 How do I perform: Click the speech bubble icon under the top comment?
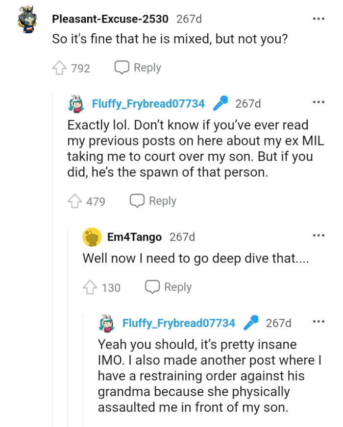coord(122,68)
